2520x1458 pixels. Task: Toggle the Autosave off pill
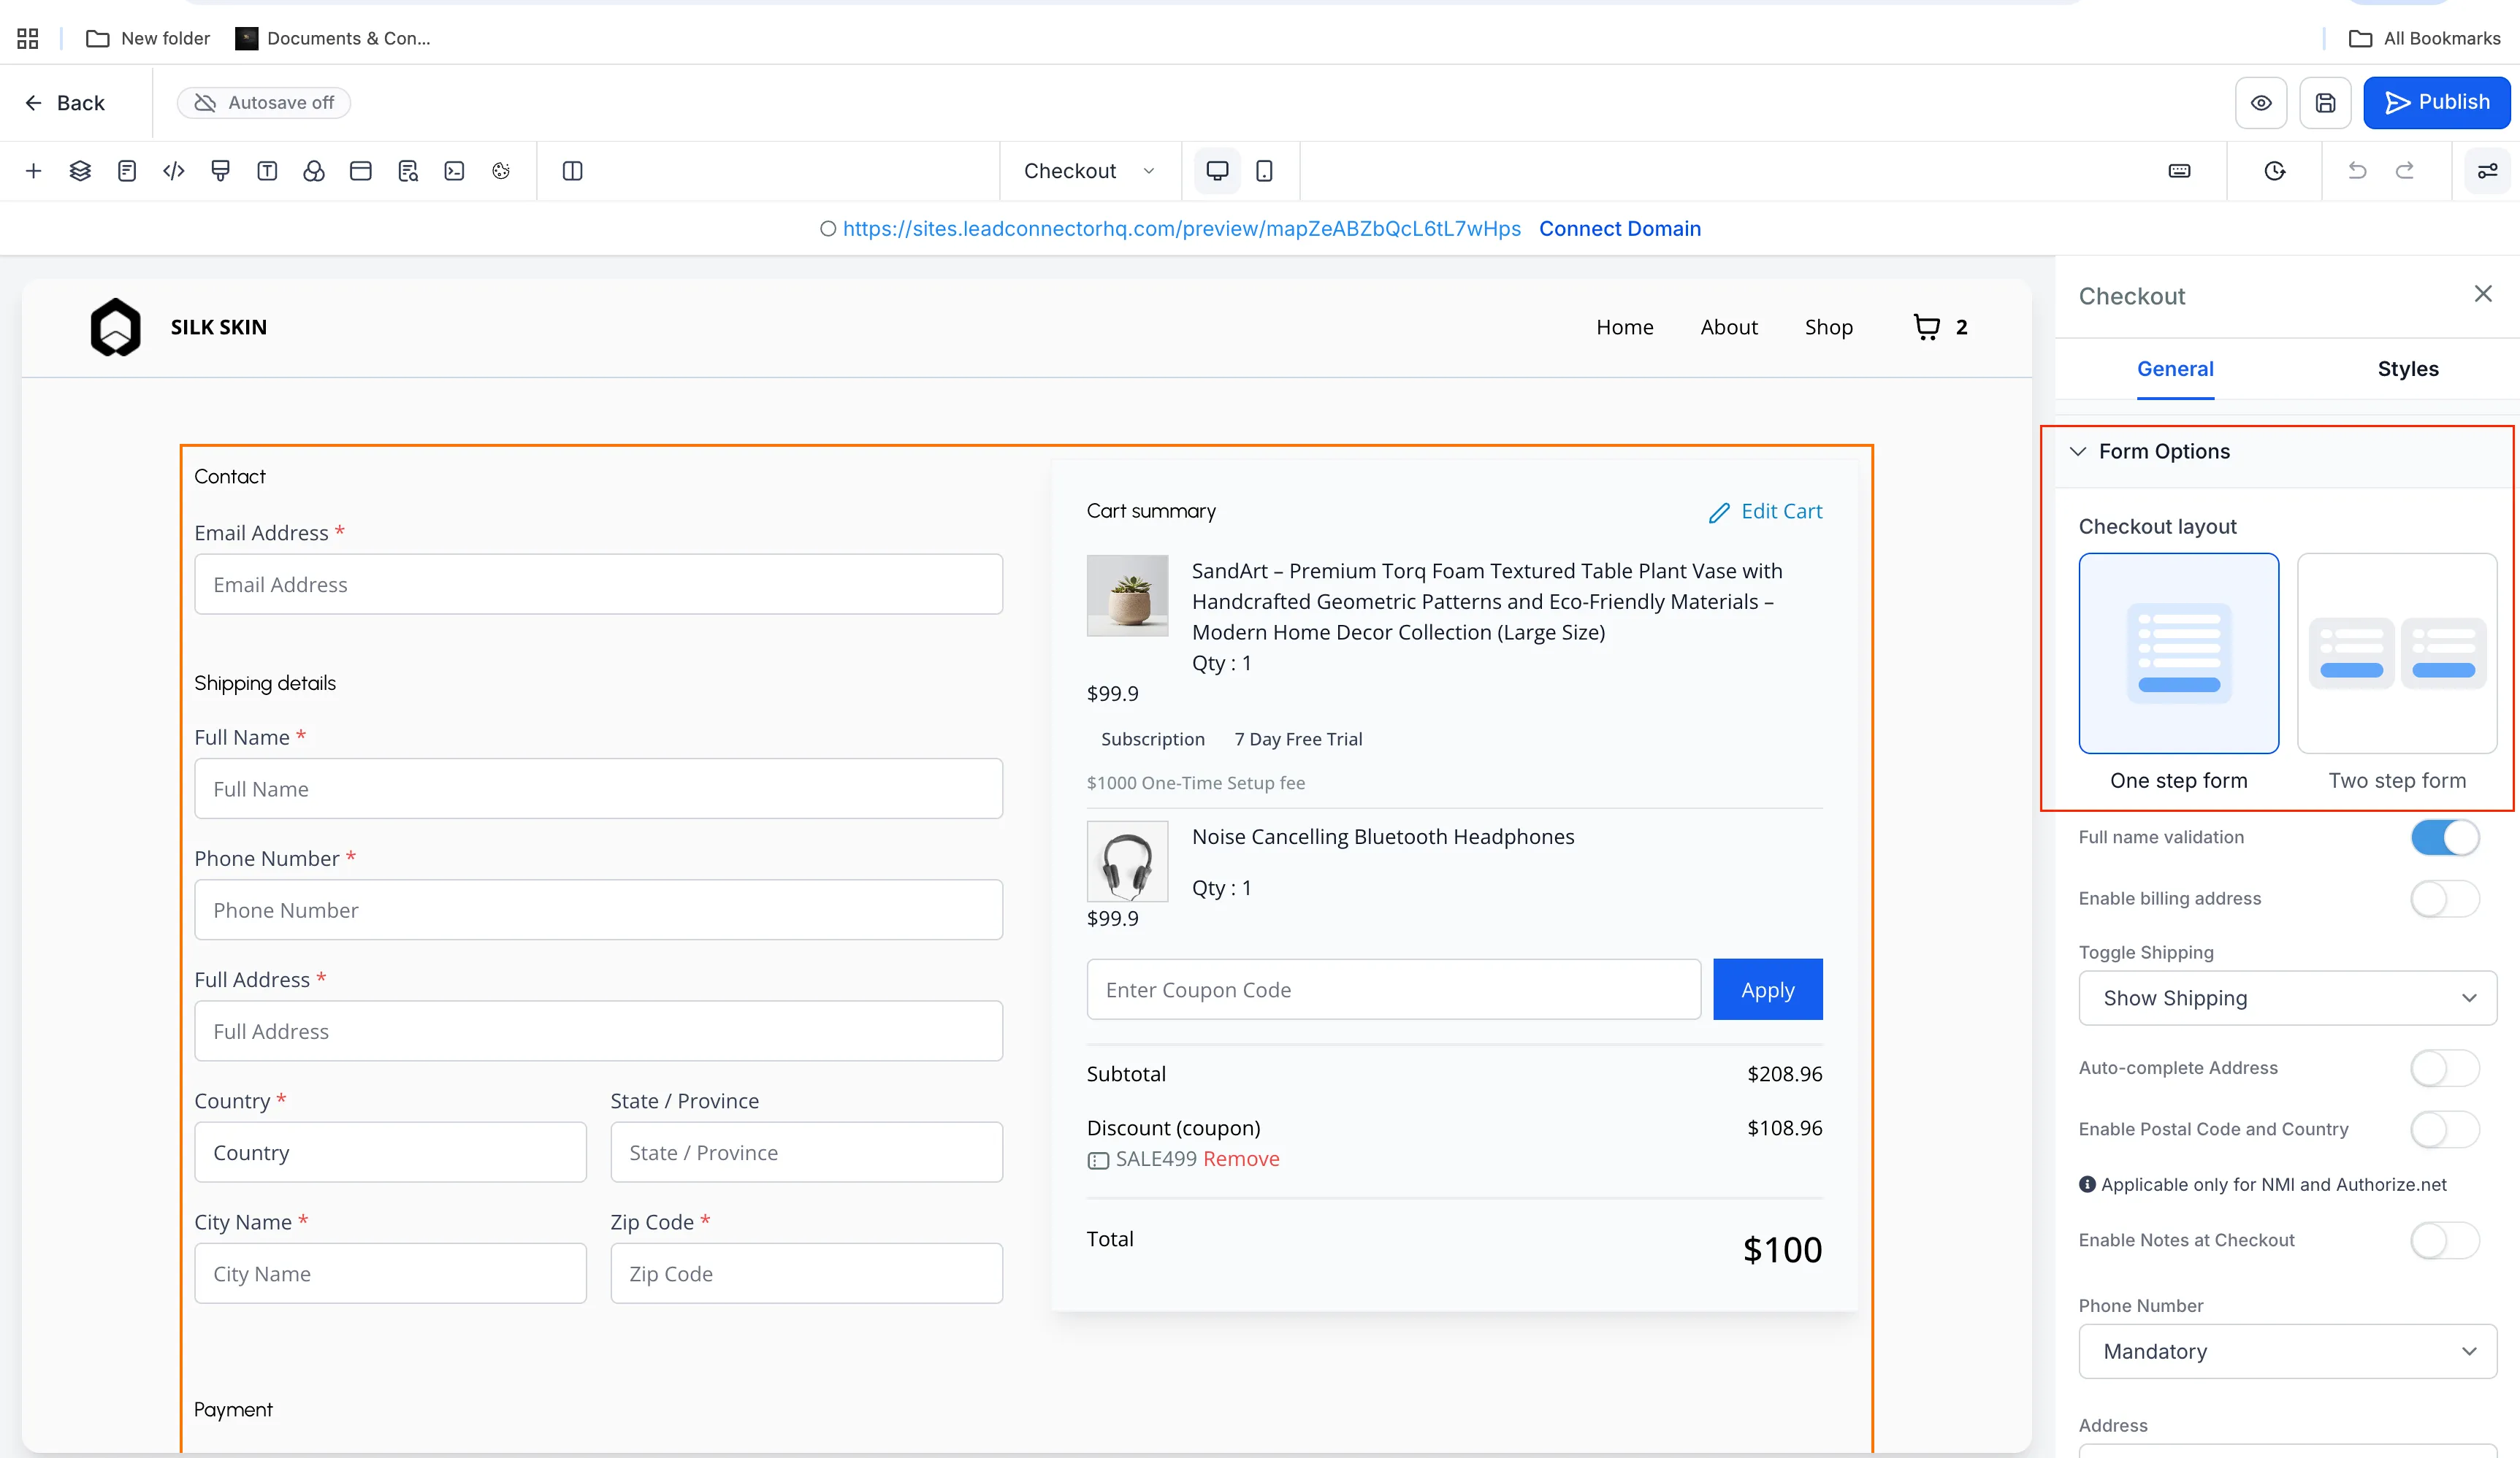[264, 103]
